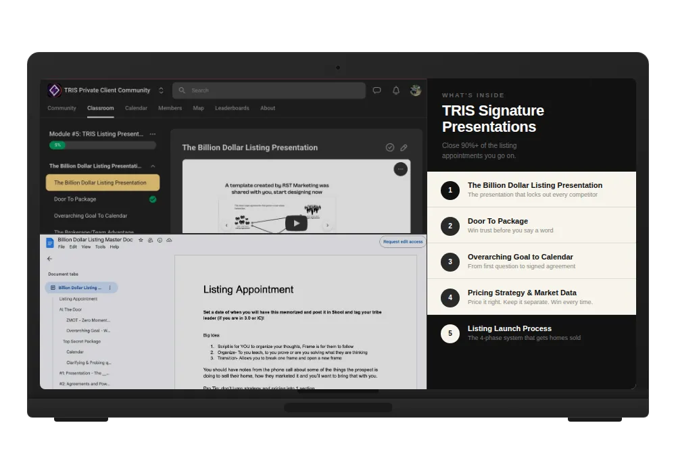Click Pricing Strategy & Market Data title
The height and width of the screenshot is (473, 676).
click(522, 293)
